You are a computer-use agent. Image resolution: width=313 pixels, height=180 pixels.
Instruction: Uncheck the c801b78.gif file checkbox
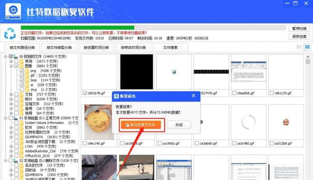point(85,93)
